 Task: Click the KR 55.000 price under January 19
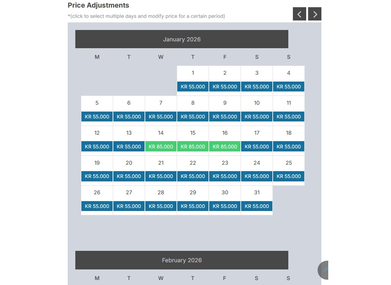[97, 176]
